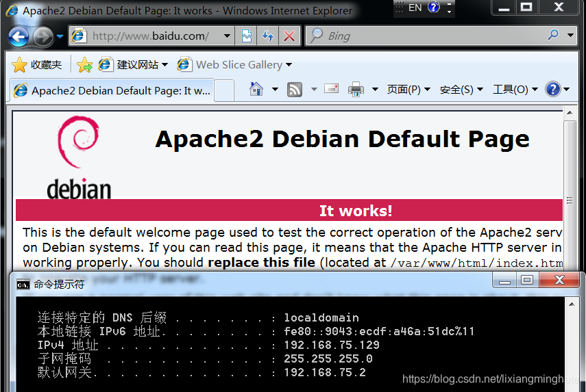Add page to favorites bar star icon
The width and height of the screenshot is (586, 392).
pos(84,65)
